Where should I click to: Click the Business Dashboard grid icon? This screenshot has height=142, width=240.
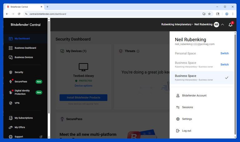[11, 48]
